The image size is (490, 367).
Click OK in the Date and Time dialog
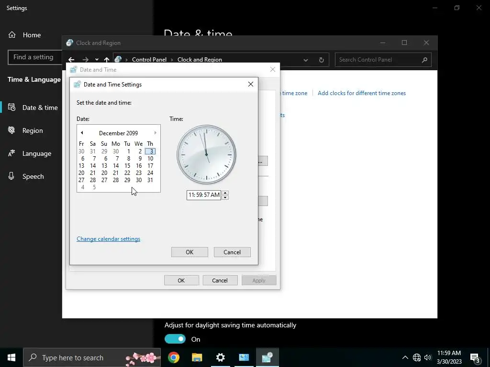[x=181, y=280]
